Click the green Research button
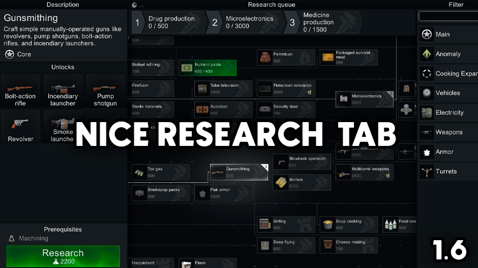The image size is (478, 268). (63, 256)
